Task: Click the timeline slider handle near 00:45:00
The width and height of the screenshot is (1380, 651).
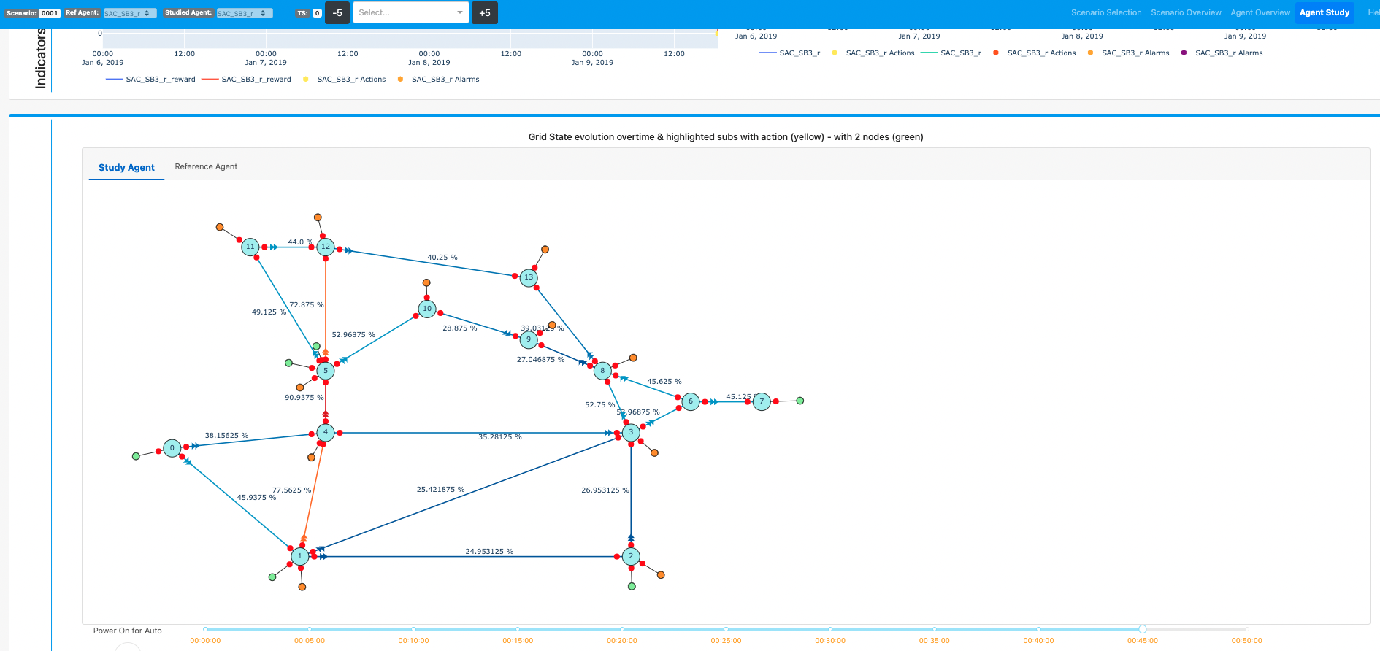Action: point(1143,628)
